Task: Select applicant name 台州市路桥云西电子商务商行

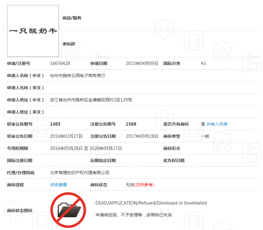Action: [x=78, y=76]
